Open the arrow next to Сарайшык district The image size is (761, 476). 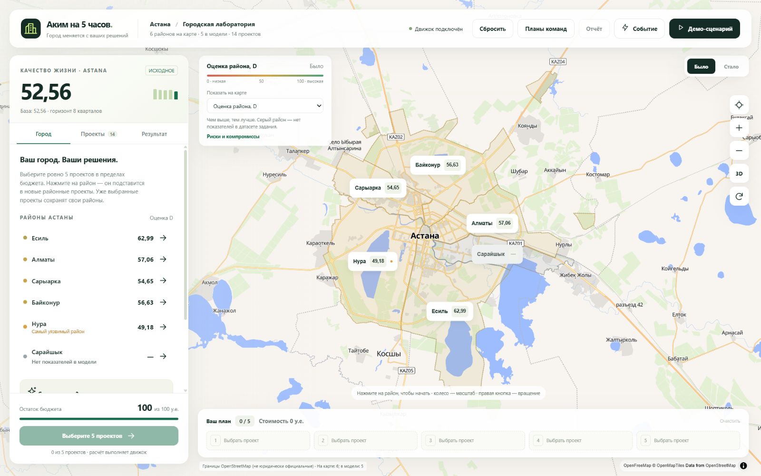tap(163, 357)
